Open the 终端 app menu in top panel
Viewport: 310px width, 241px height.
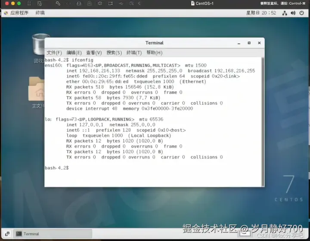[40, 13]
